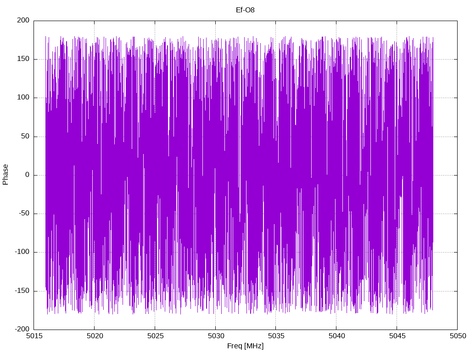Click the y-axis tick label -150
Image resolution: width=470 pixels, height=352 pixels.
(22, 291)
